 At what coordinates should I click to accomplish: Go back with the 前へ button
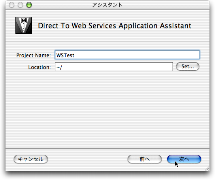145,159
